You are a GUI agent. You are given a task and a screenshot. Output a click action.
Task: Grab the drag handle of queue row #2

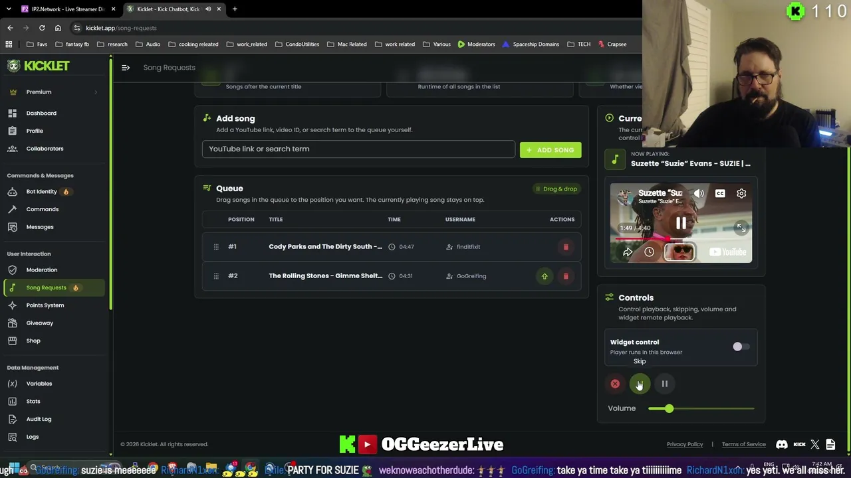(216, 276)
